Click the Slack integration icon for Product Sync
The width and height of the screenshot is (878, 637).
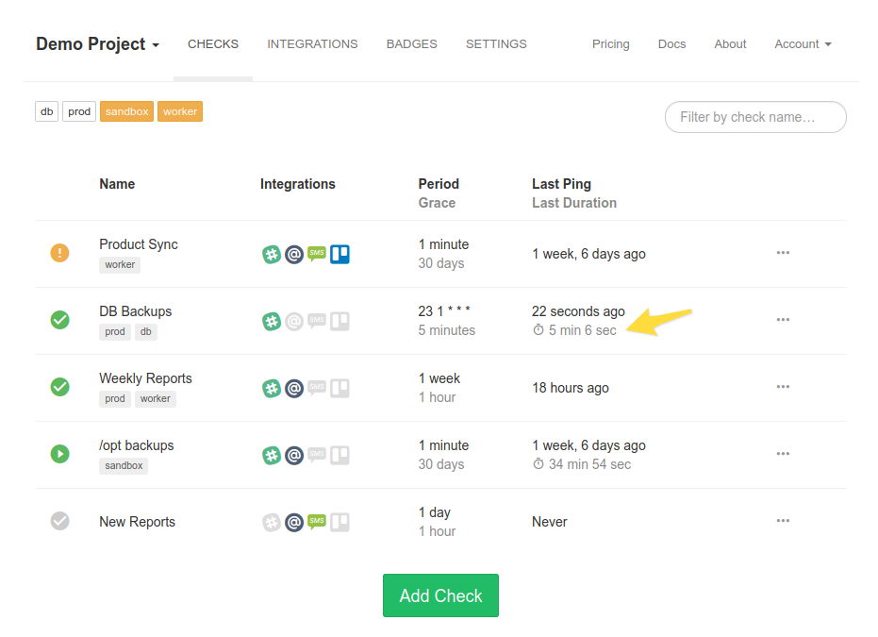coord(272,254)
